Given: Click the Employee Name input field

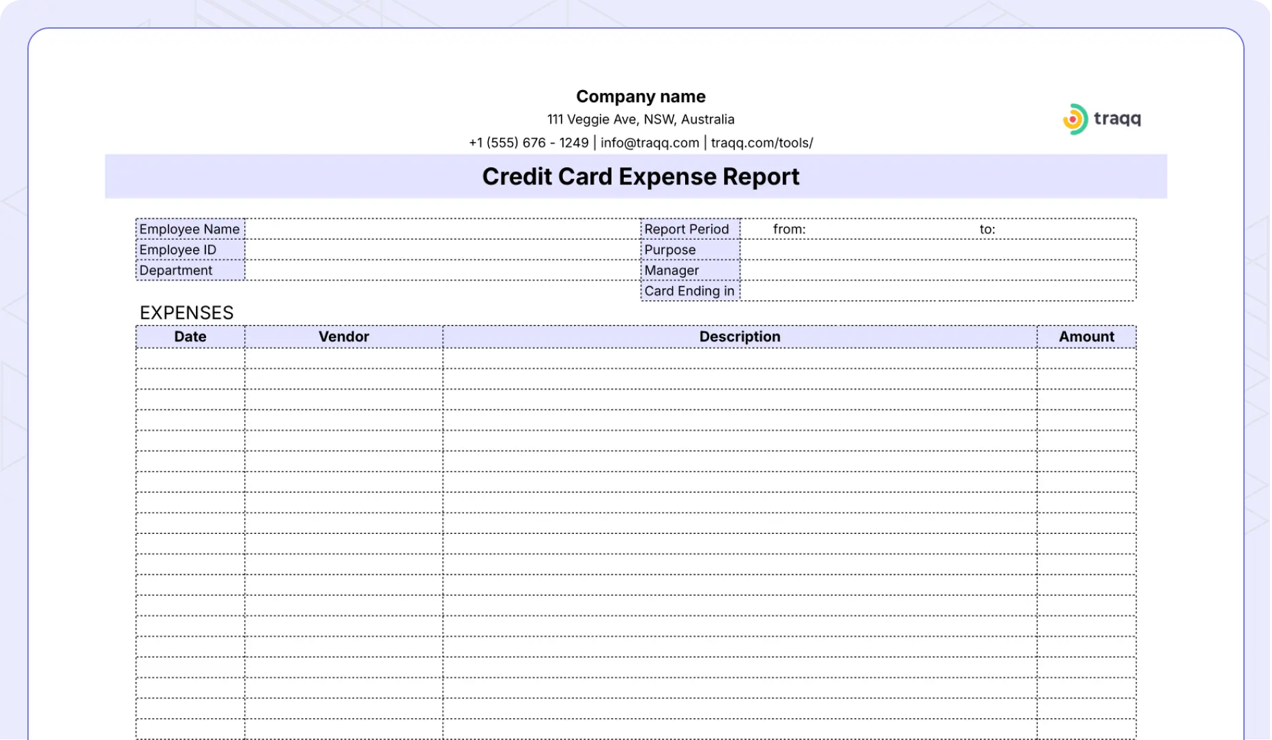Looking at the screenshot, I should pyautogui.click(x=442, y=229).
